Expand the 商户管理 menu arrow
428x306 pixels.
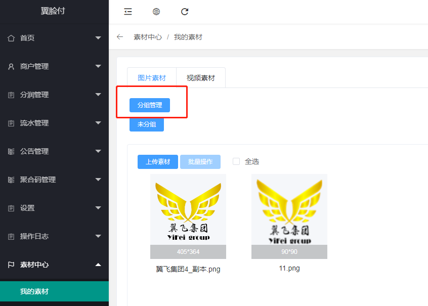click(x=98, y=66)
